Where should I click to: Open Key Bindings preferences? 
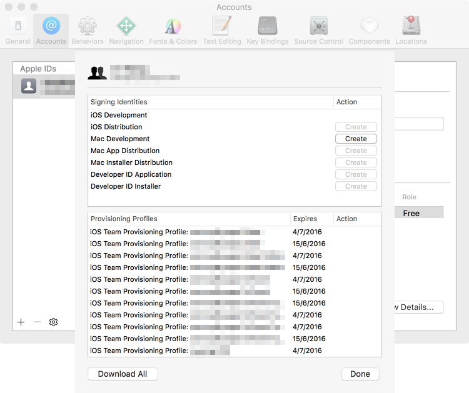click(x=268, y=30)
